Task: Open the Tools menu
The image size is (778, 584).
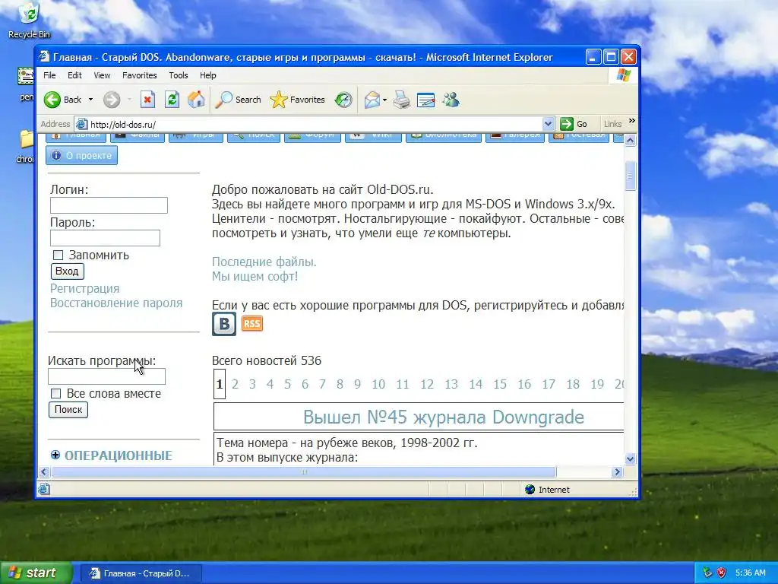Action: tap(178, 75)
